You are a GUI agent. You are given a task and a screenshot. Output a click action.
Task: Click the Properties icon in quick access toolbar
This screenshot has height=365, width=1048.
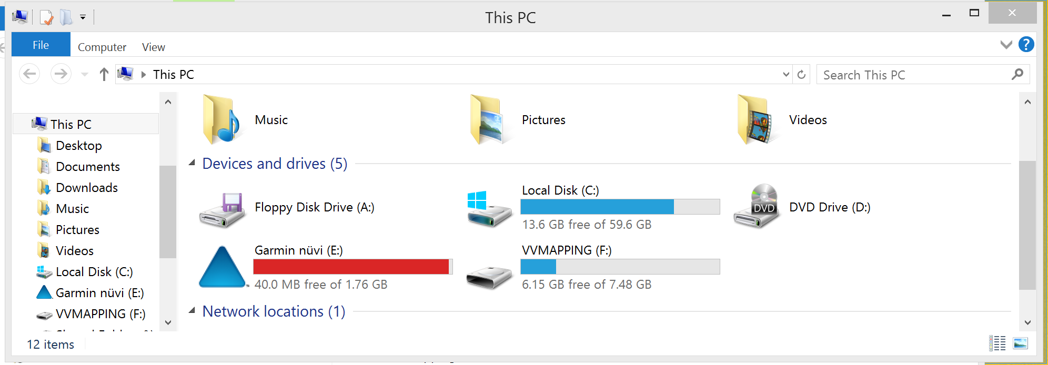(x=46, y=17)
